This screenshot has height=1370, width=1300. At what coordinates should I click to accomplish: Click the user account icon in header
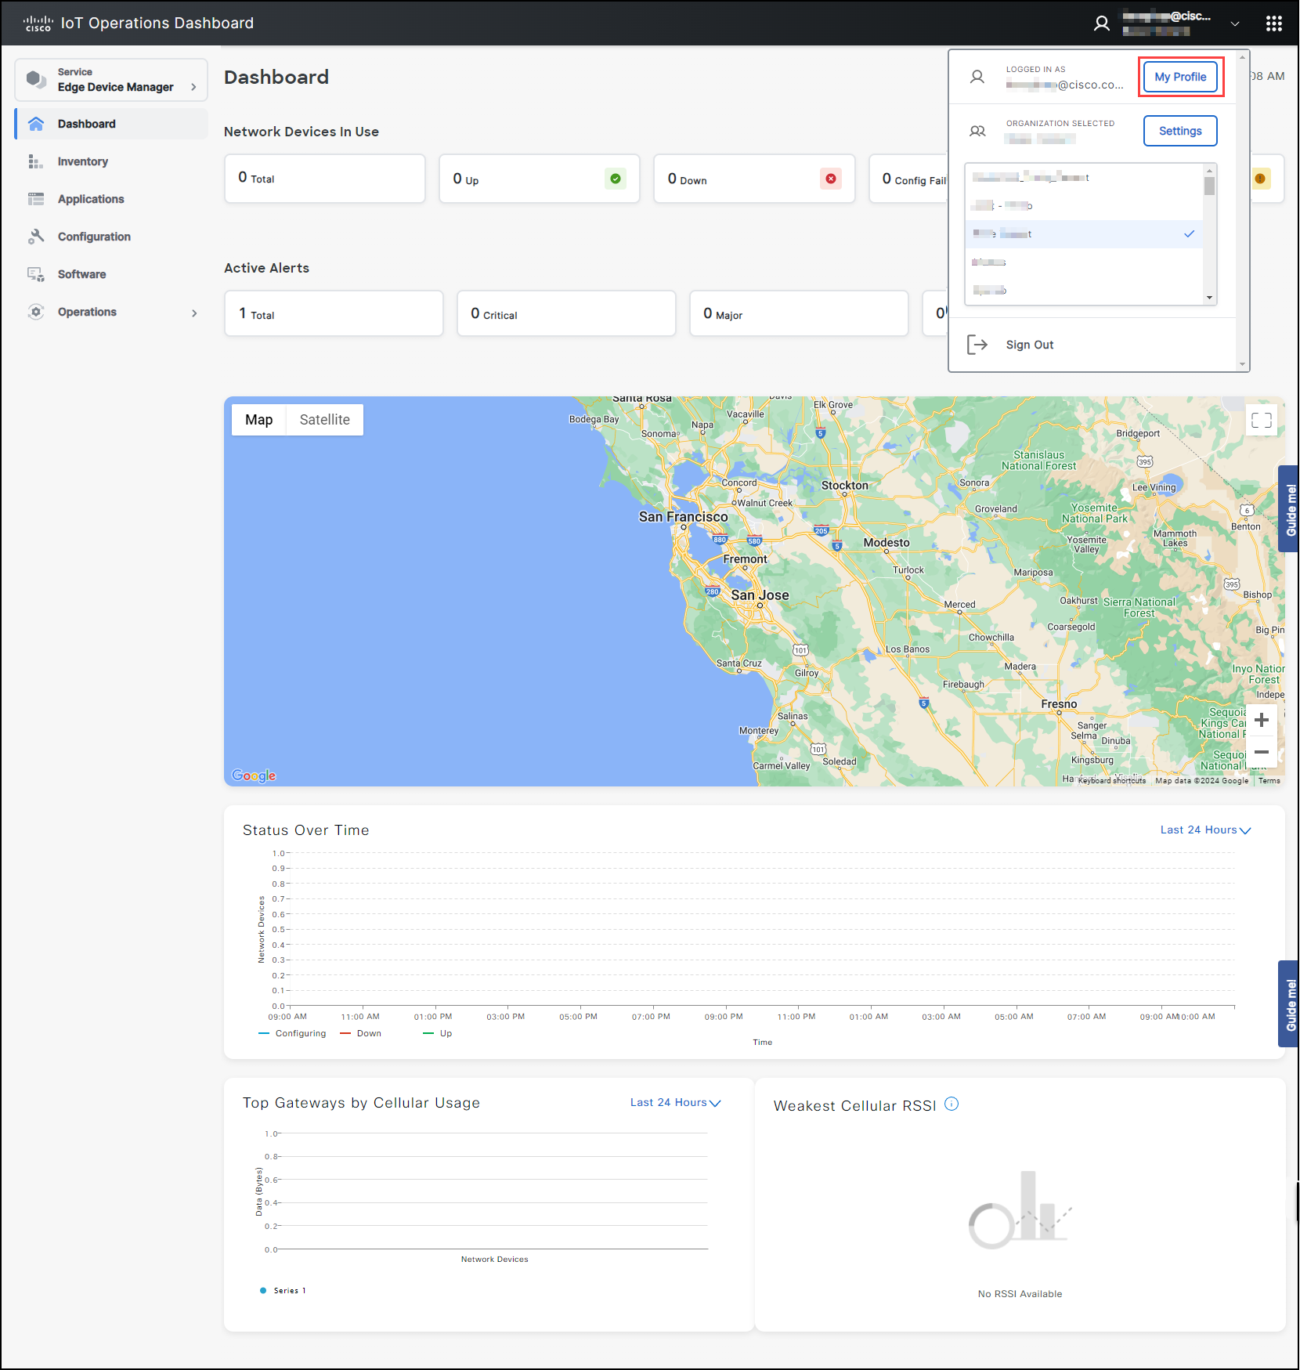click(1101, 23)
